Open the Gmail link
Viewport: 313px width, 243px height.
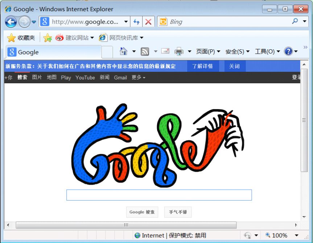point(120,78)
